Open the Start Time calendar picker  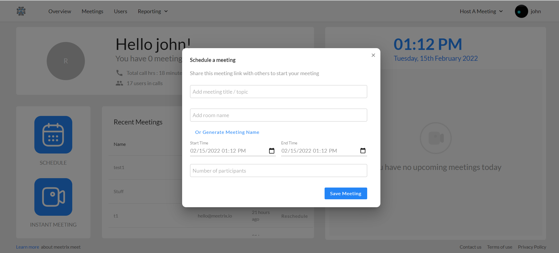(x=271, y=151)
